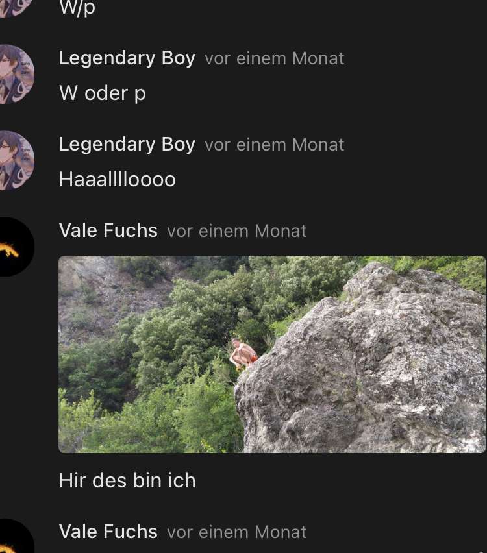Open Legendary Boy's avatar beside 'Haaalllloooo'
Viewport: 487px width, 553px height.
click(16, 160)
